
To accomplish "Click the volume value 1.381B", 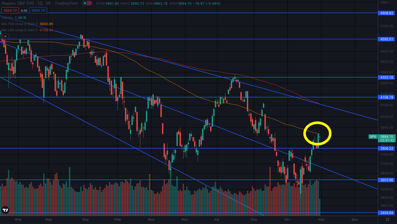I will (x=21, y=17).
